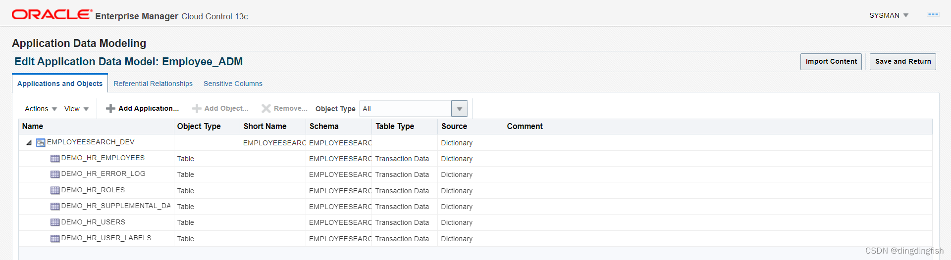
Task: Click table icon for DEMO_HR_SUPPLEMENTAL_DA row
Action: point(55,207)
